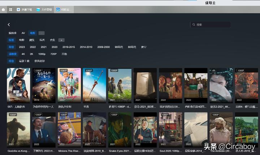Filter by 720P resolution
Image resolution: width=260 pixels, height=155 pixels.
tap(53, 54)
